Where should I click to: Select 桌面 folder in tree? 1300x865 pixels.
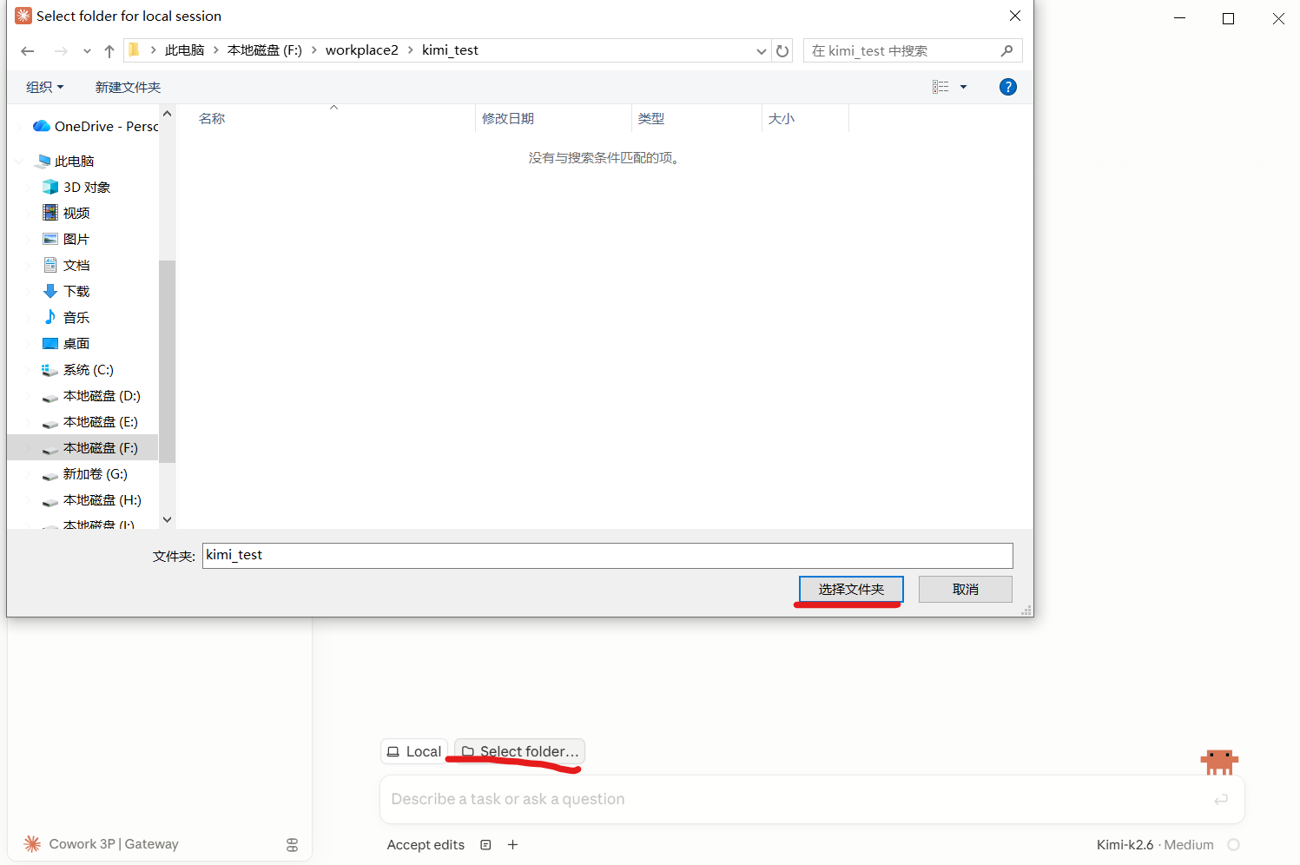[x=66, y=344]
